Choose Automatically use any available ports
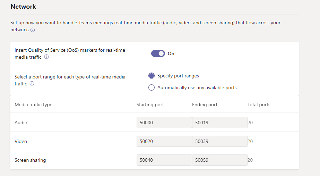This screenshot has width=320, height=176. (x=152, y=87)
